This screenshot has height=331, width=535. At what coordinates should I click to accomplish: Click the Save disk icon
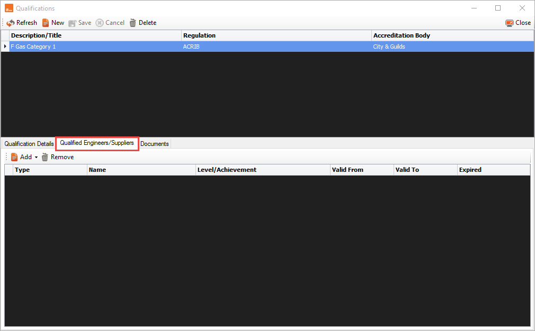(73, 23)
